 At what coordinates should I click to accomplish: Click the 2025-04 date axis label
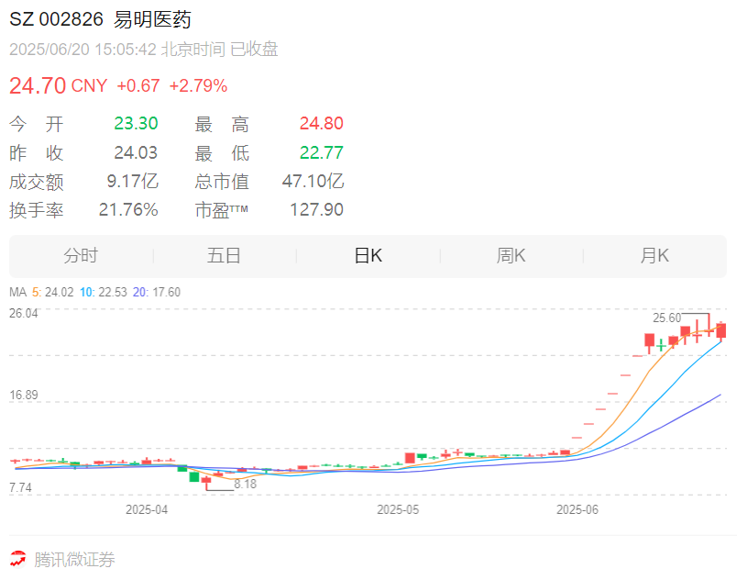click(x=147, y=510)
